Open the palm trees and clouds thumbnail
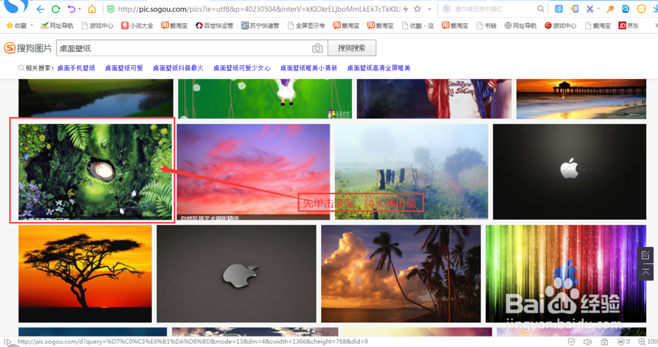The width and height of the screenshot is (658, 347). [401, 274]
